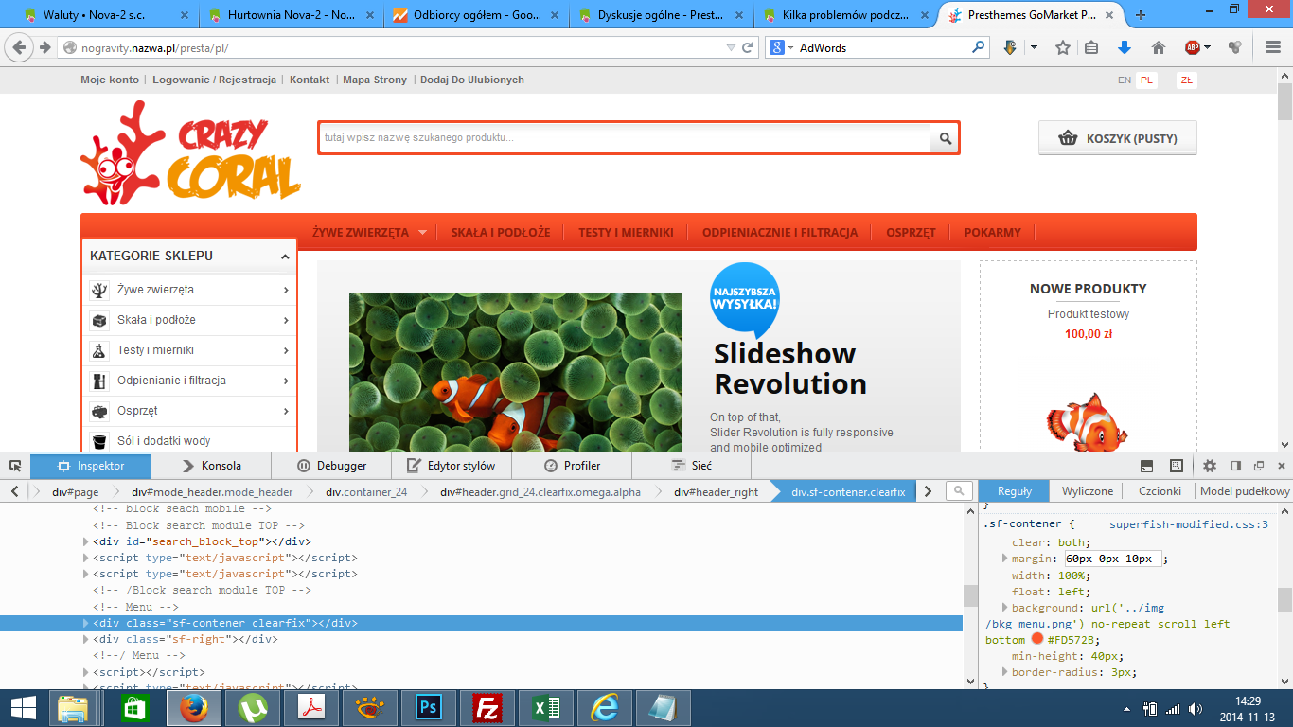This screenshot has height=727, width=1293.
Task: Open the Logowanie / Rejestracja link
Action: (x=214, y=80)
